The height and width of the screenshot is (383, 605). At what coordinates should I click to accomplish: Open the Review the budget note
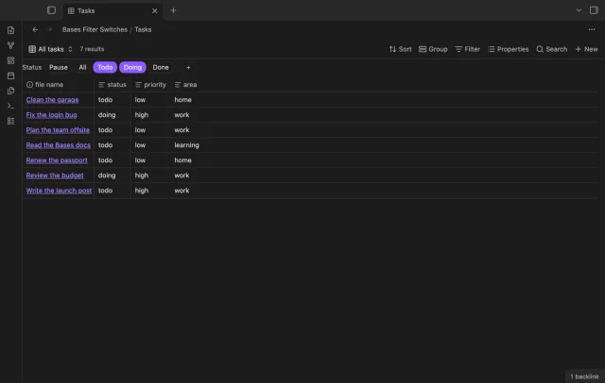[x=55, y=175]
